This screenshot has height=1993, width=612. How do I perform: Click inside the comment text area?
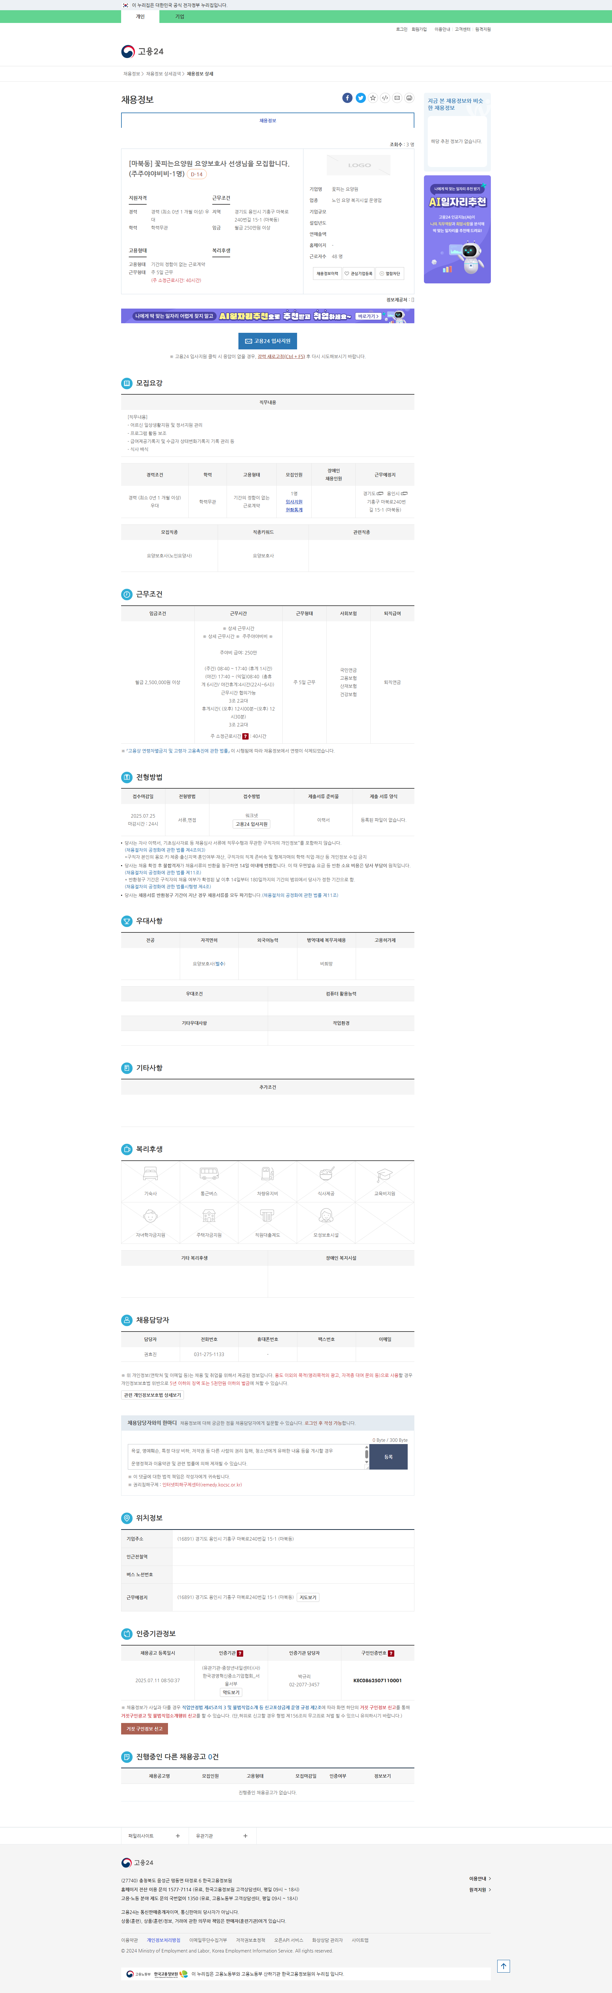tap(246, 1457)
